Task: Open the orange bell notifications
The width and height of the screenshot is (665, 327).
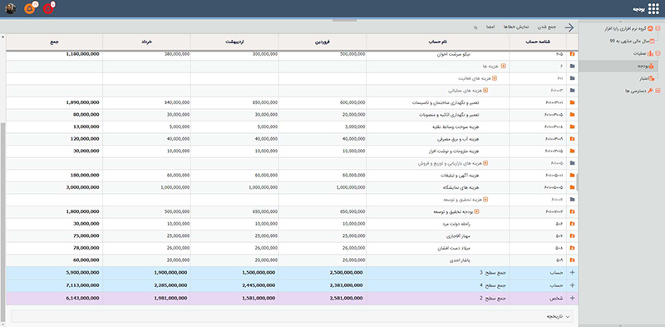Action: click(x=29, y=8)
